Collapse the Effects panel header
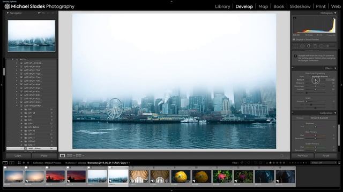The image size is (343, 192). pos(335,68)
